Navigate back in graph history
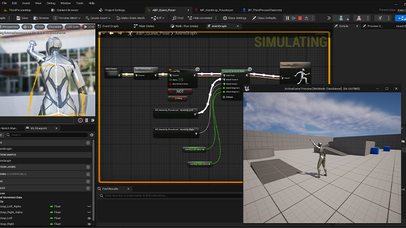The width and height of the screenshot is (406, 228). [111, 33]
